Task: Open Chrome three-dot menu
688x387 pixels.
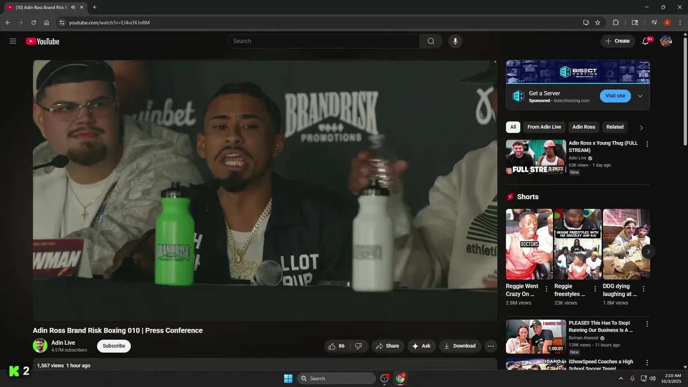Action: pos(680,23)
